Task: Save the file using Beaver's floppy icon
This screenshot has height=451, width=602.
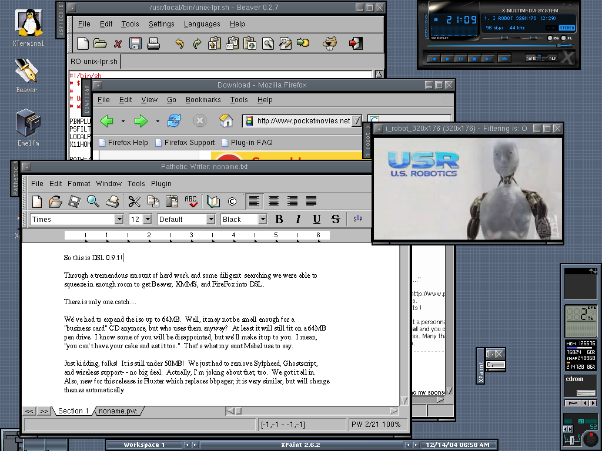Action: 135,43
